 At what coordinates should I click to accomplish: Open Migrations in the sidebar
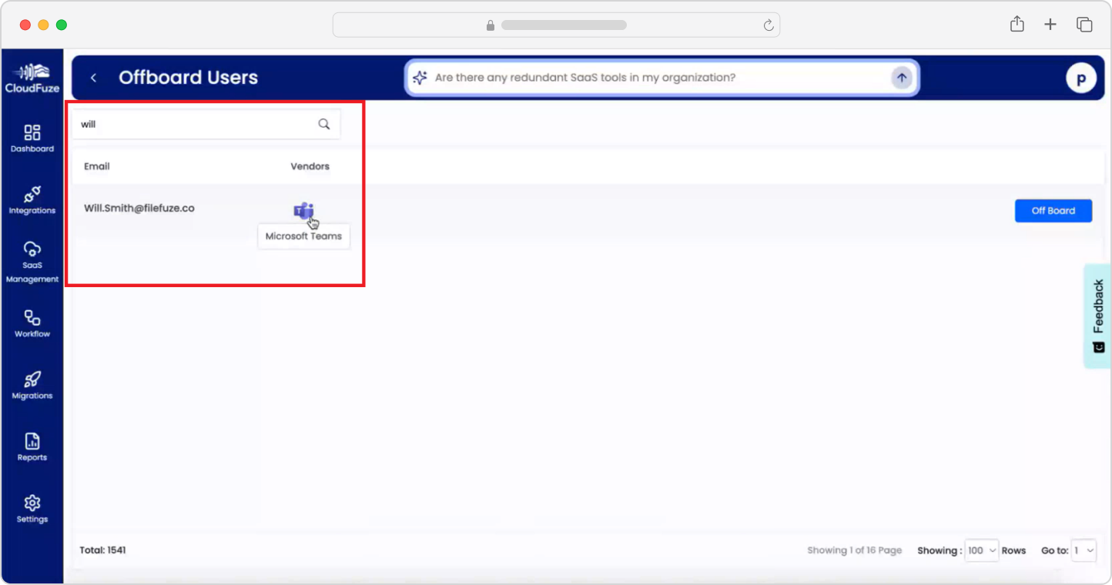32,386
